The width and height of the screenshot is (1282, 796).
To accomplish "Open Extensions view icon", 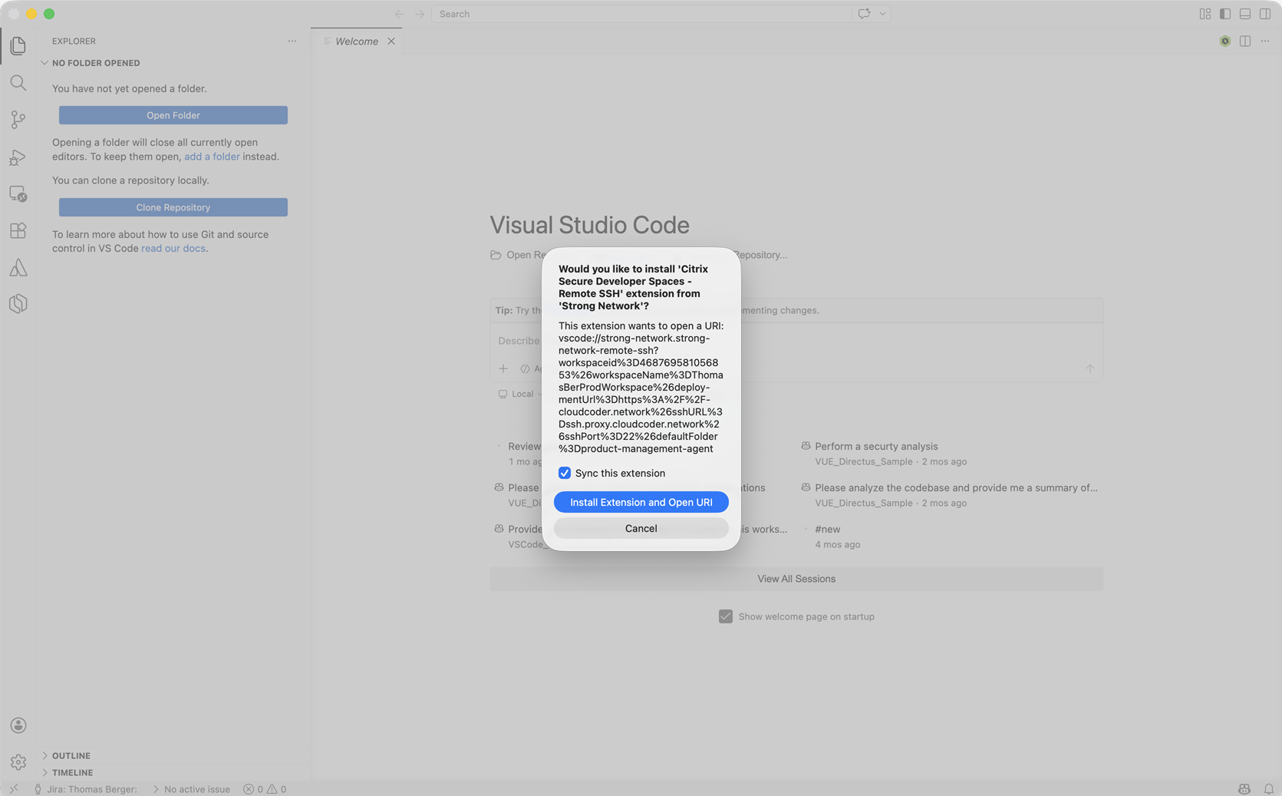I will (x=18, y=230).
